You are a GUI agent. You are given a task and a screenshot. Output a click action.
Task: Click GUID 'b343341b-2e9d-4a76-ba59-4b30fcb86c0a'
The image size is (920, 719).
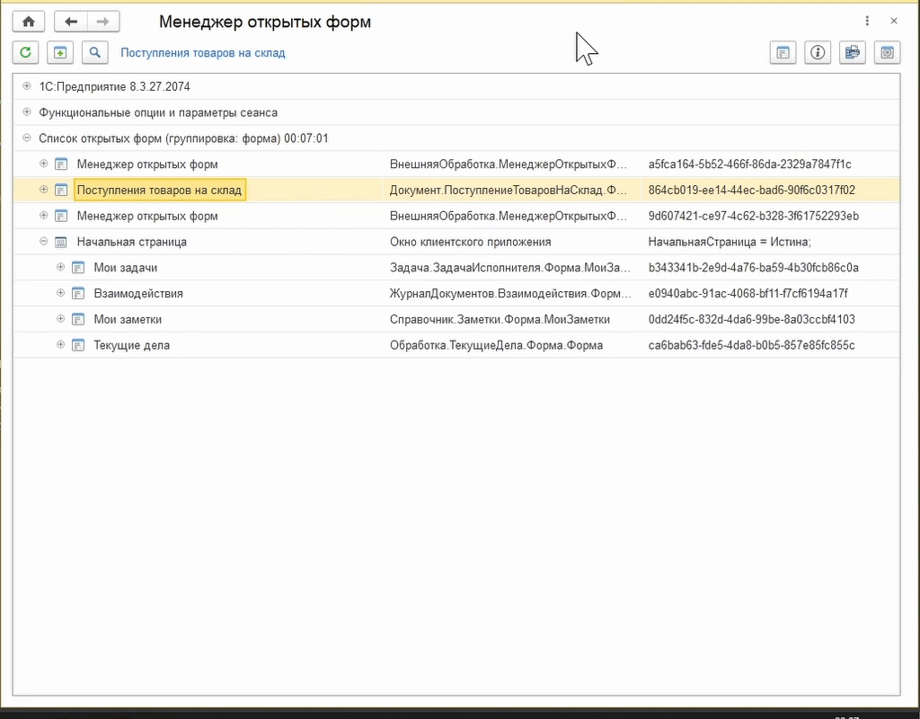pos(754,268)
